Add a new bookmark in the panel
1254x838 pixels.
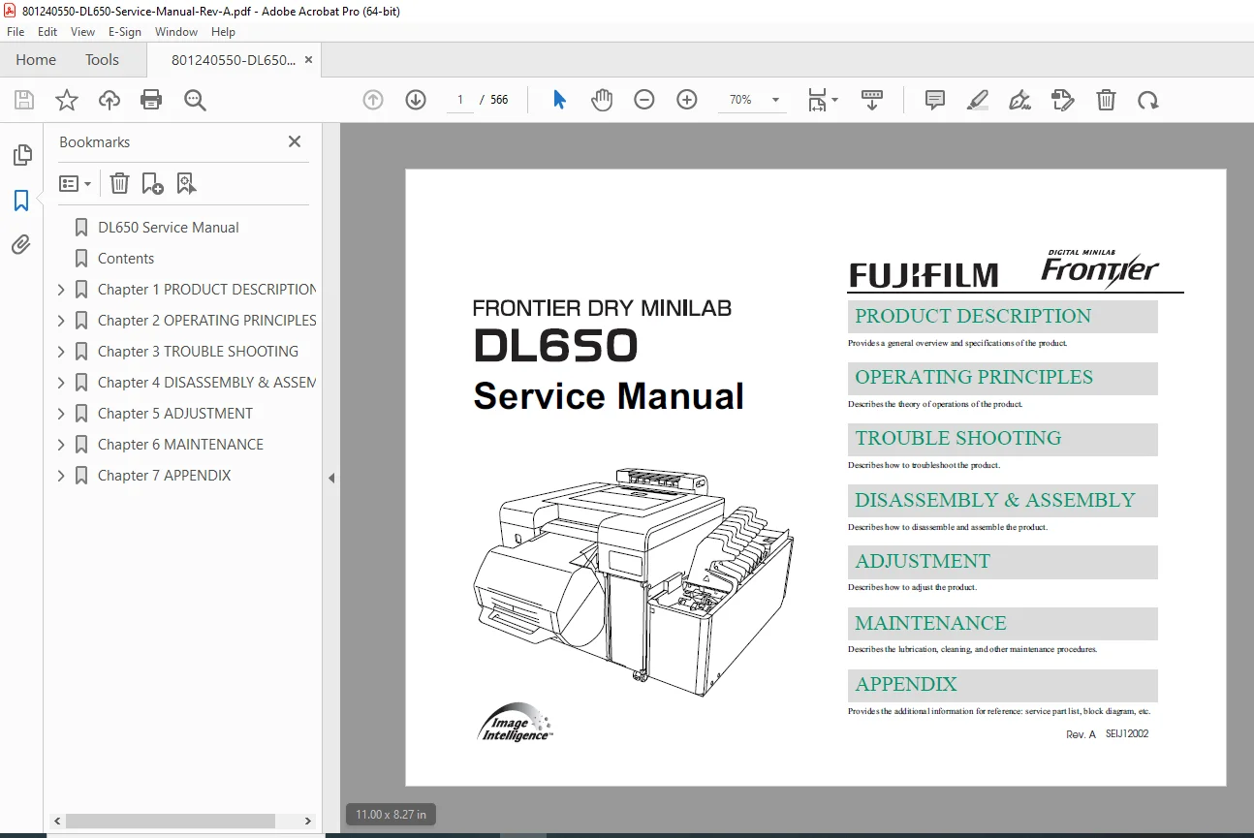tap(152, 183)
